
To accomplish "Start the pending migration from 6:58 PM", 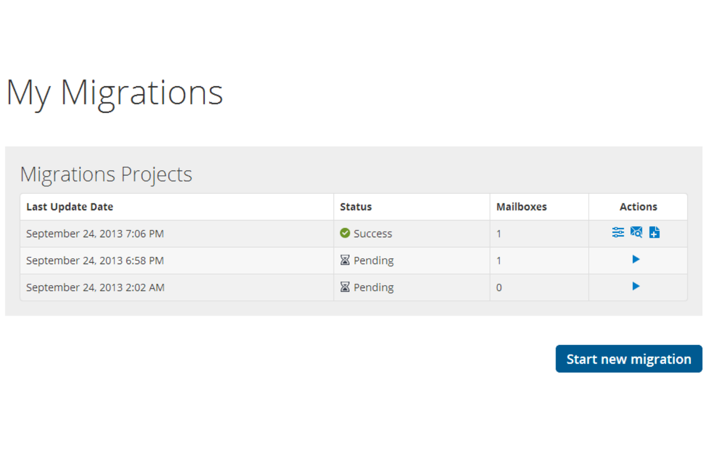I will (636, 259).
